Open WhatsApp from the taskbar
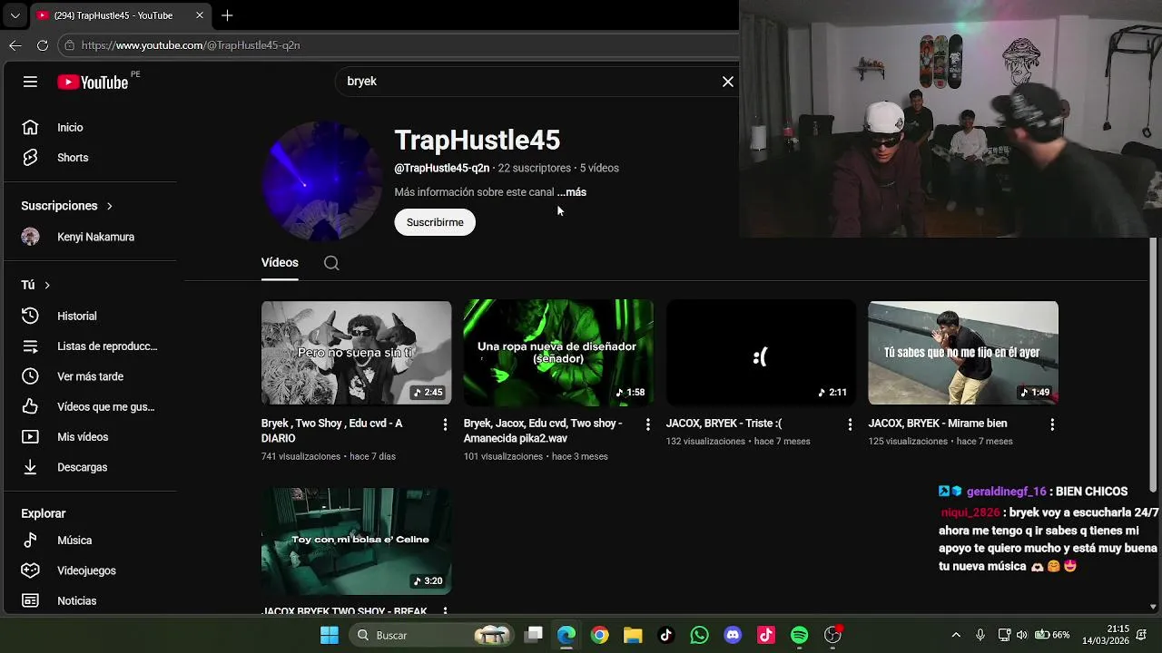This screenshot has height=653, width=1162. tap(699, 635)
